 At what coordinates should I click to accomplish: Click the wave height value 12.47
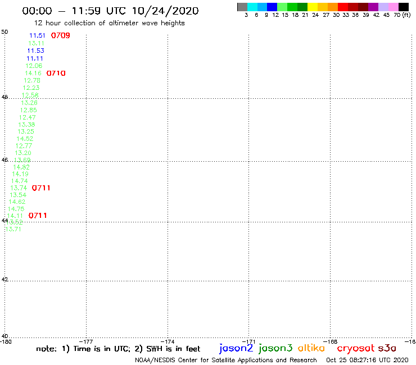(x=28, y=117)
